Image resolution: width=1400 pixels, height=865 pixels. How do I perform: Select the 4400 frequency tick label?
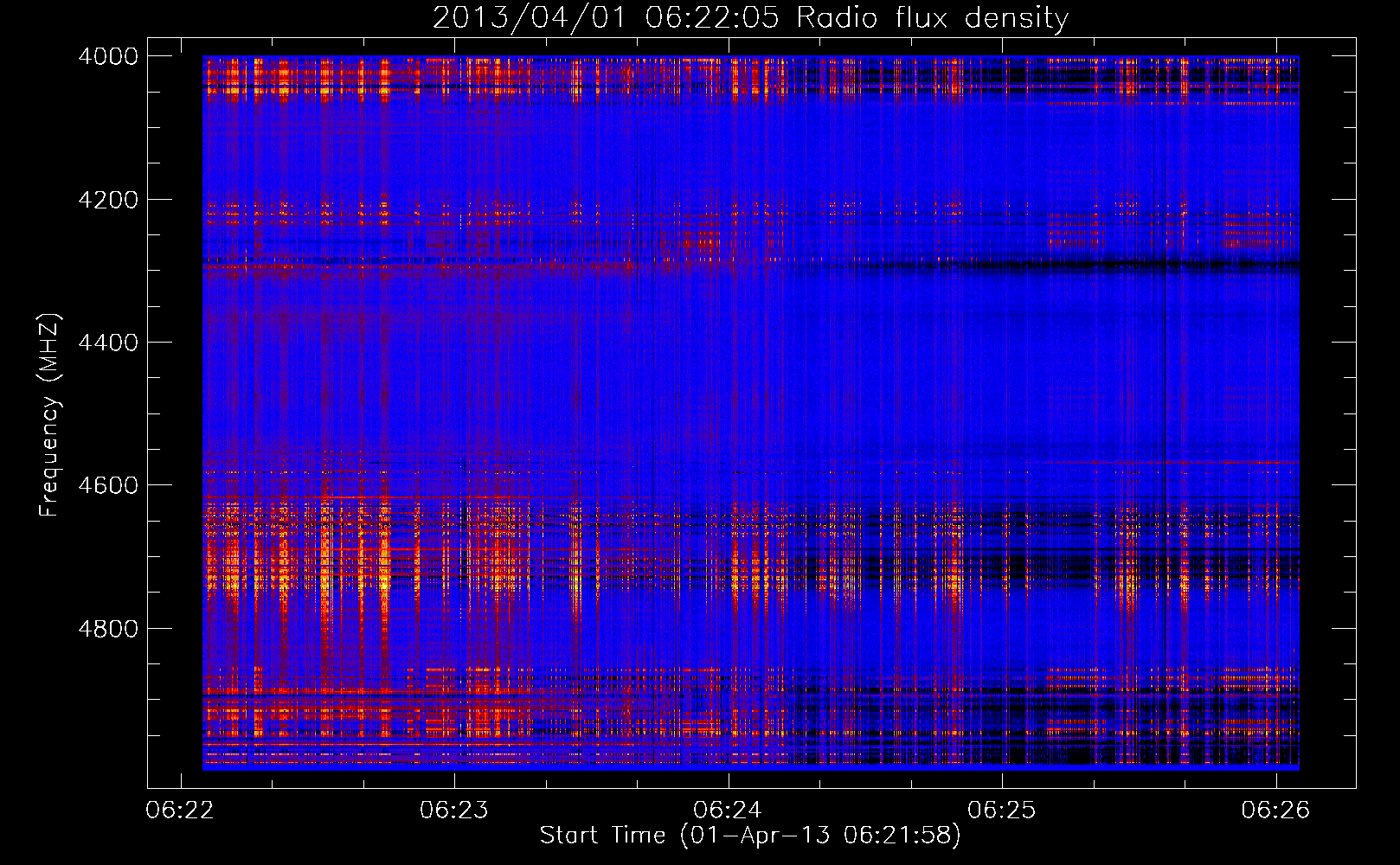[x=108, y=343]
